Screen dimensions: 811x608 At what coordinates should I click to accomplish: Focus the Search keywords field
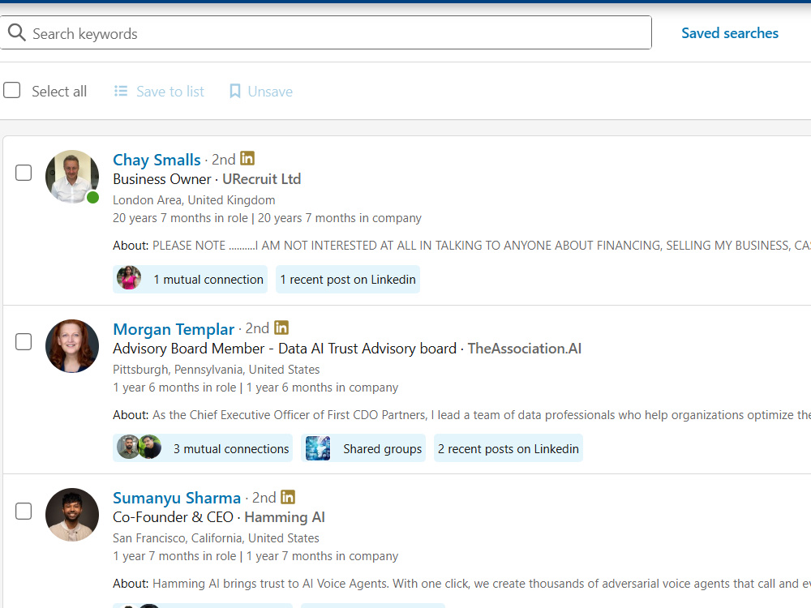tap(325, 33)
